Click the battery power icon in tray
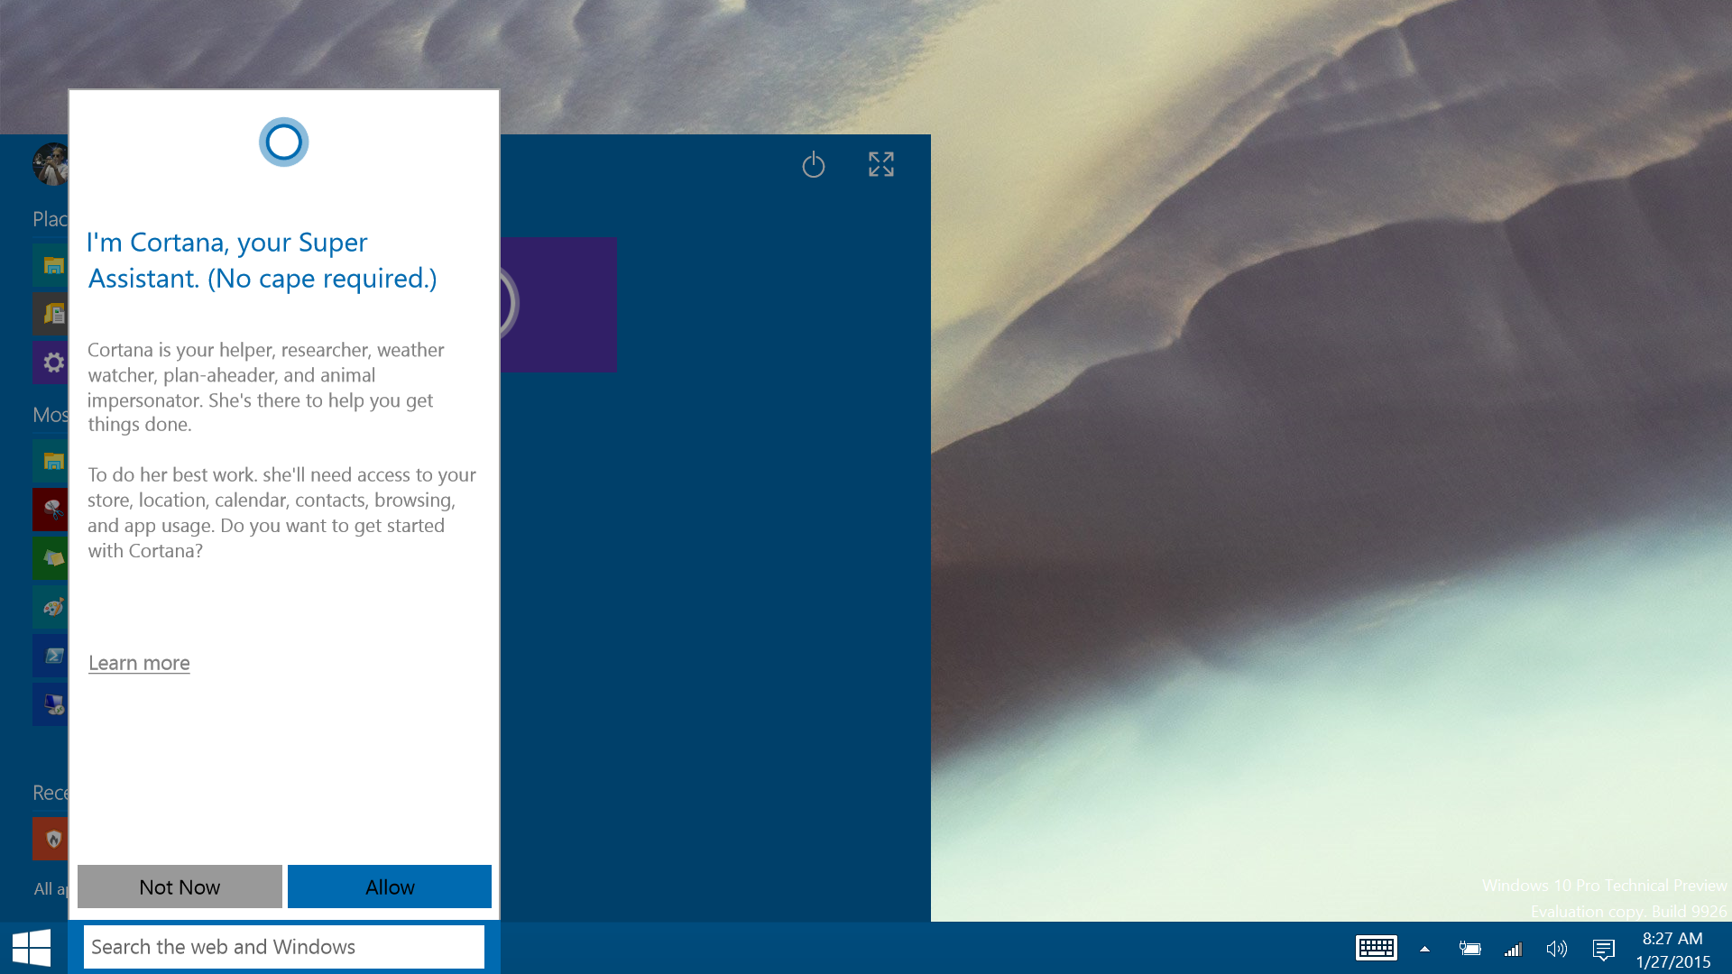The width and height of the screenshot is (1732, 974). click(1469, 949)
